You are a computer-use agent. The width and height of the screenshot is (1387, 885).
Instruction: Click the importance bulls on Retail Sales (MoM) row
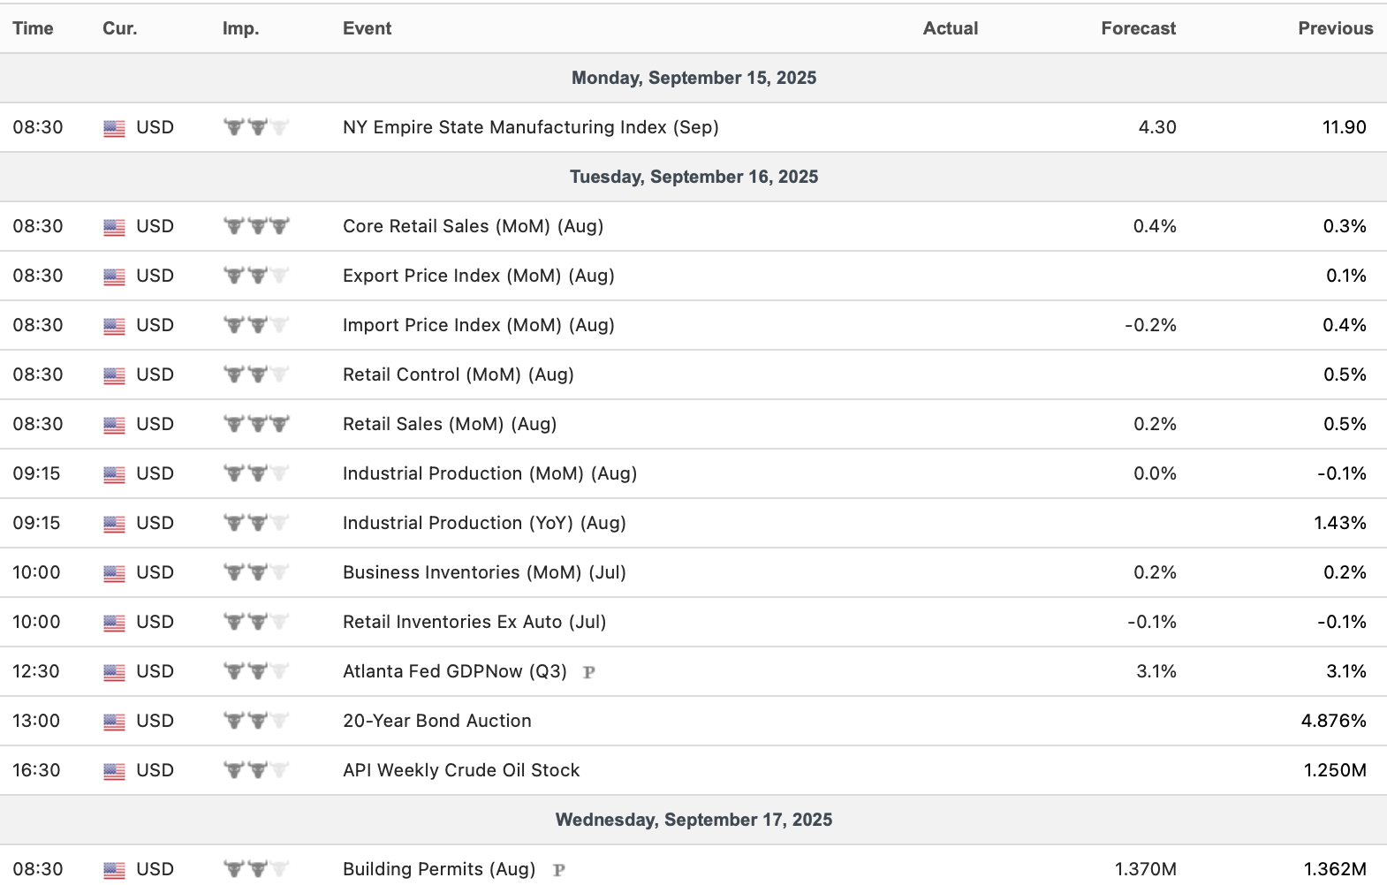pyautogui.click(x=256, y=424)
